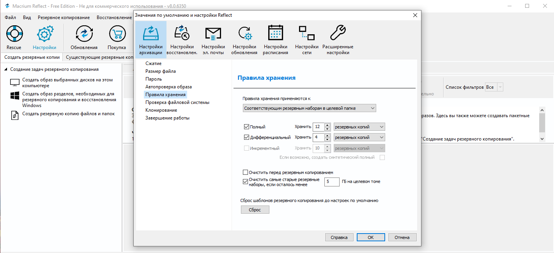Viewport: 554px width, 253px height.
Task: Select Сжатие in settings list
Action: (x=153, y=63)
